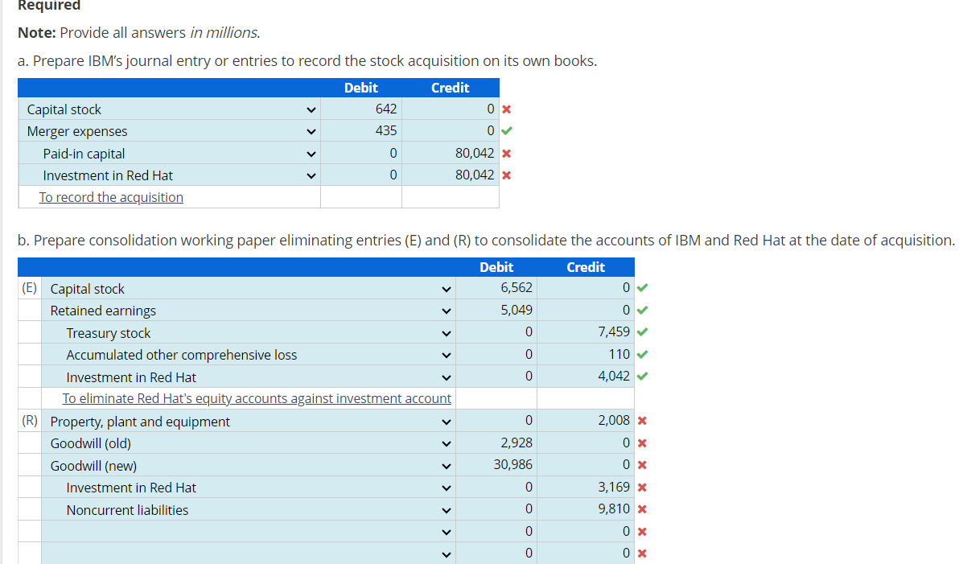Click the debit field showing 642
This screenshot has width=963, height=564.
(x=361, y=109)
